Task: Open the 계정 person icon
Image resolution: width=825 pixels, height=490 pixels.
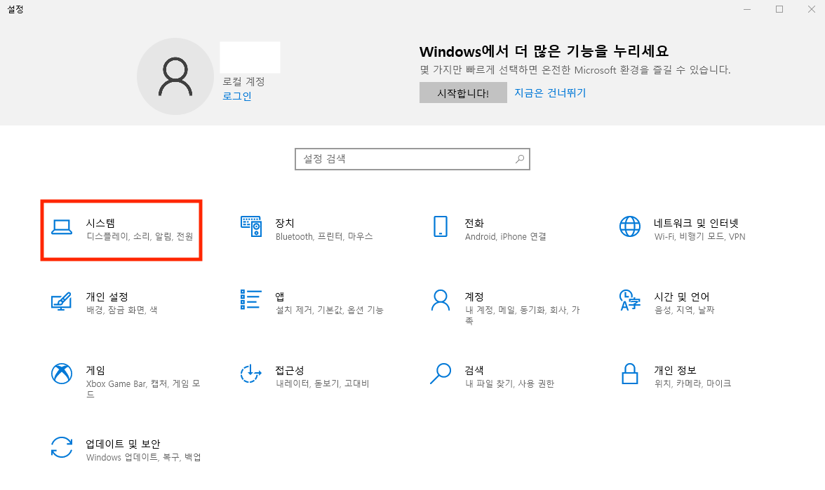Action: click(x=441, y=300)
